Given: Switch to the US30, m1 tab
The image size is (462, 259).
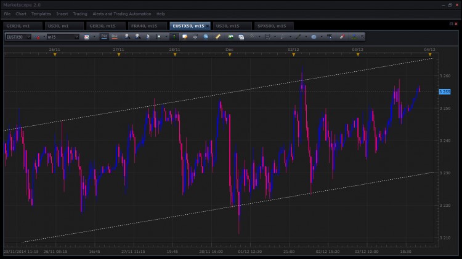Looking at the screenshot, I should (x=64, y=26).
